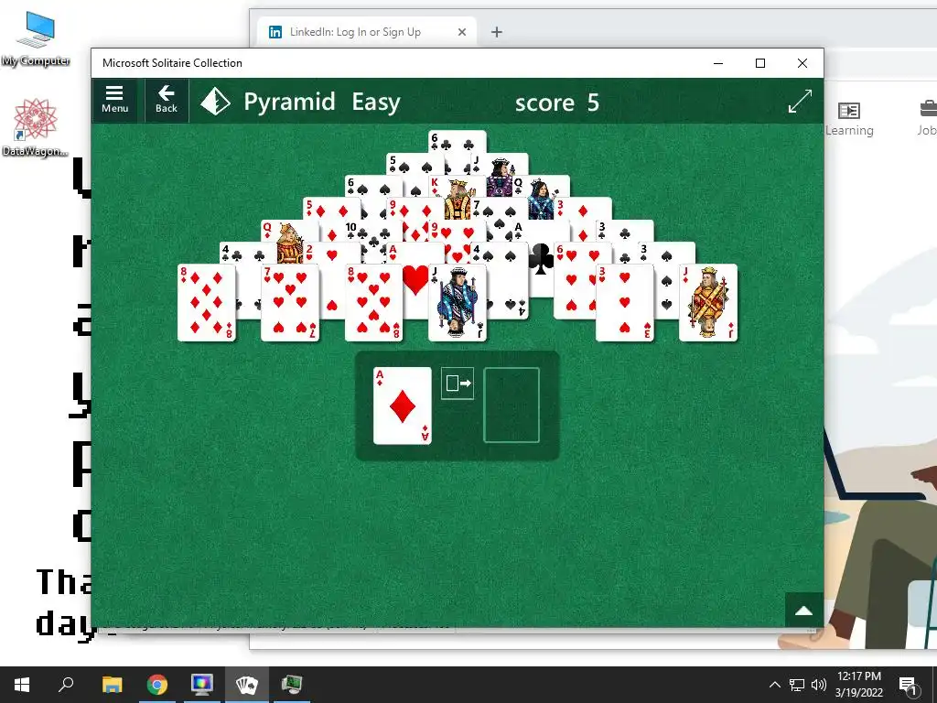Select the 8 of diamonds card in bottom row
This screenshot has width=937, height=703.
[x=206, y=303]
